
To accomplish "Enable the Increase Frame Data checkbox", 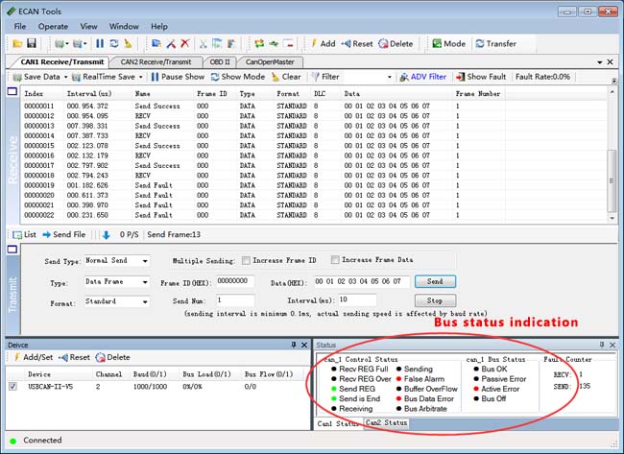I will (336, 260).
